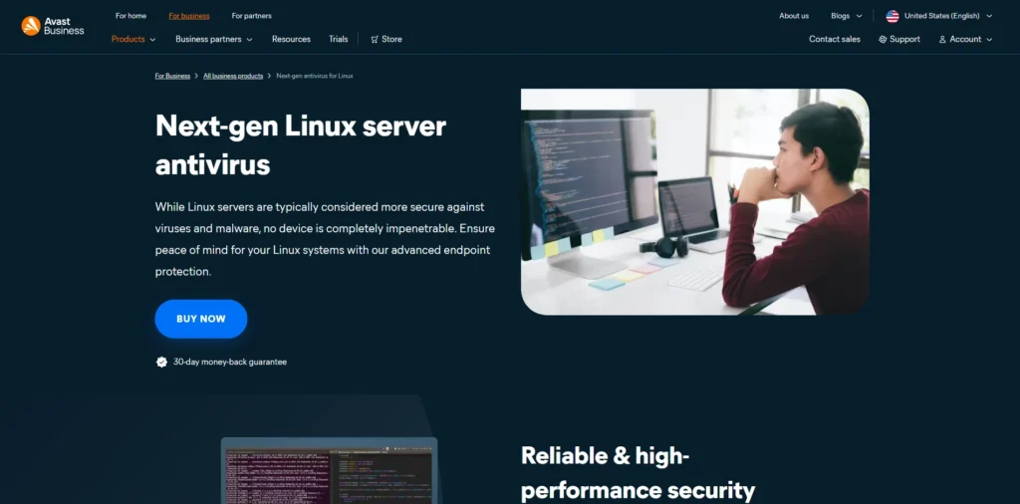Open the Account menu label

click(x=965, y=39)
